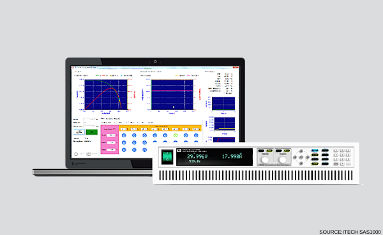Click the chart with the horizontal magenta line

click(172, 95)
